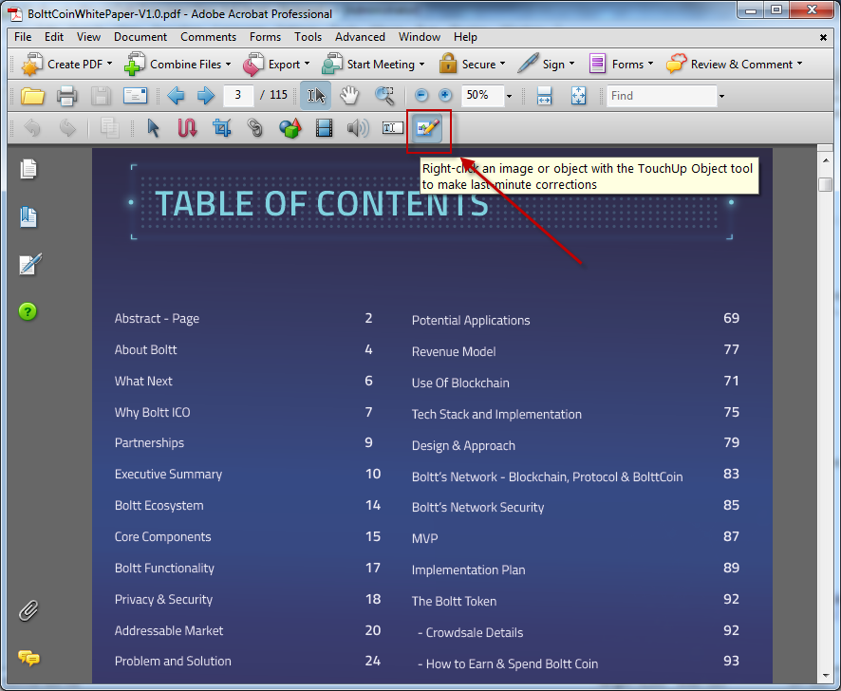Click the Fit Width icon

coord(545,96)
